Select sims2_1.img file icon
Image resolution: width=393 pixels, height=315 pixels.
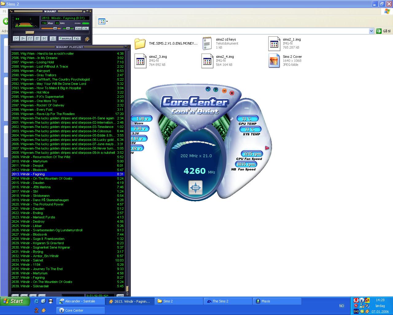[274, 43]
